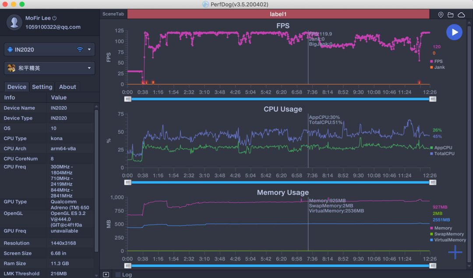The width and height of the screenshot is (473, 278).
Task: Click the Memory Usage left range handle
Action: (127, 266)
